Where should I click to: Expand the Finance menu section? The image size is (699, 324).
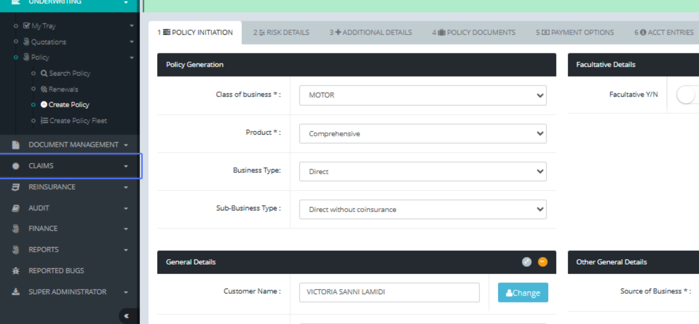click(70, 228)
